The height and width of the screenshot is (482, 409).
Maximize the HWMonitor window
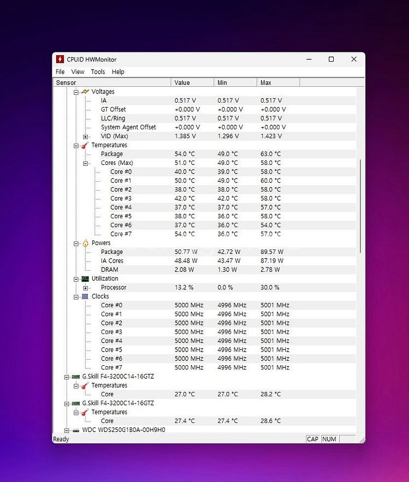coord(331,59)
